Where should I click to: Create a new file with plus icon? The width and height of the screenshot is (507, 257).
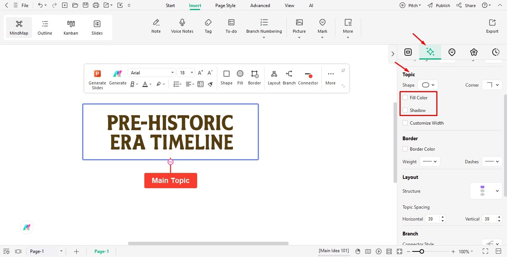(x=65, y=5)
